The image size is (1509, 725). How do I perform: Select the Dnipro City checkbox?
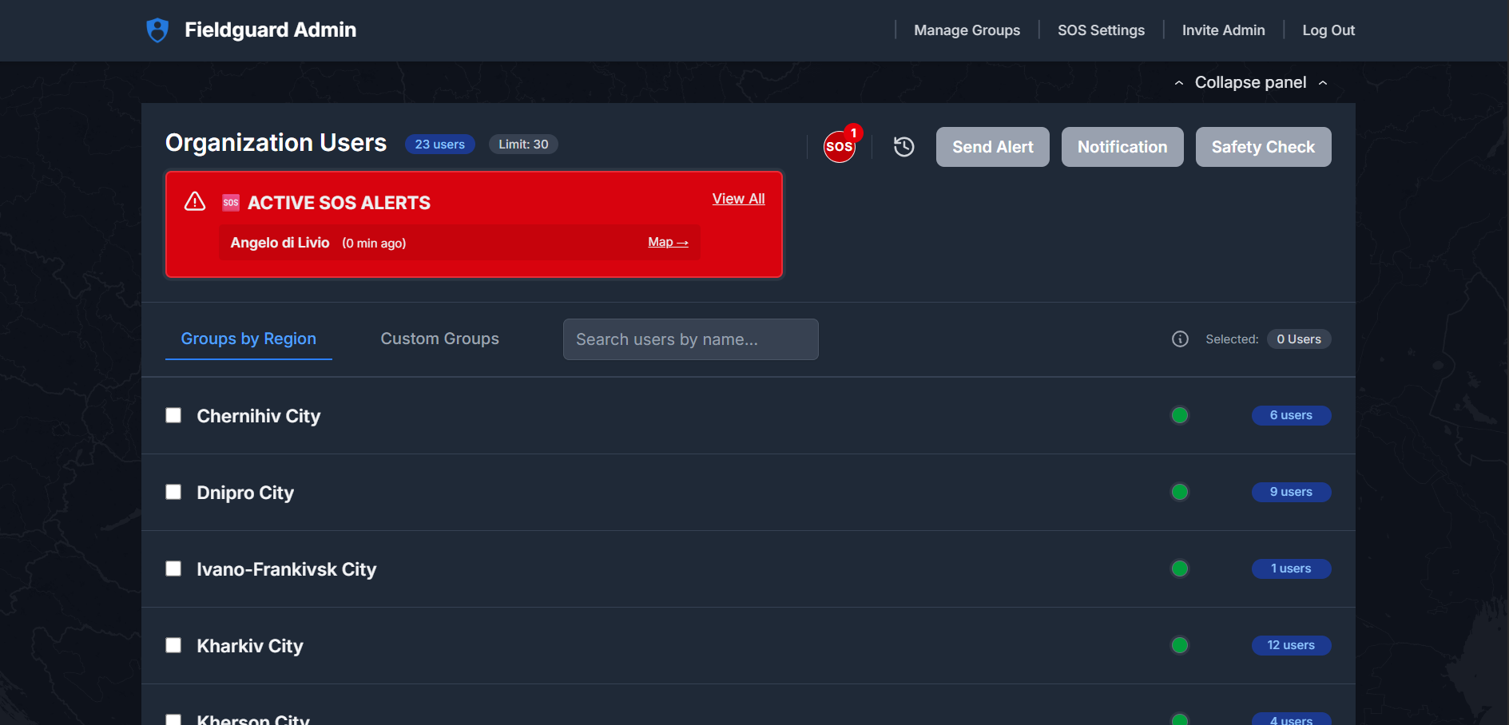[x=173, y=492]
